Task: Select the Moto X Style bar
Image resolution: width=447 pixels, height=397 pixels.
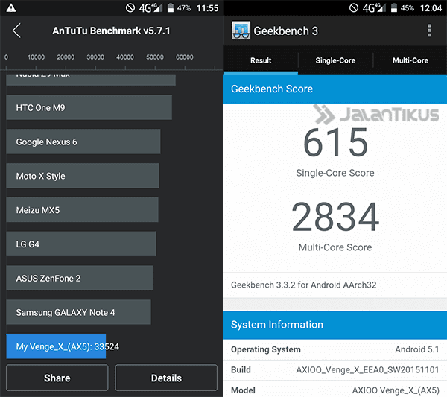Action: click(x=83, y=176)
